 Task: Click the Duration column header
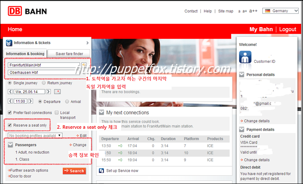click(x=168, y=139)
